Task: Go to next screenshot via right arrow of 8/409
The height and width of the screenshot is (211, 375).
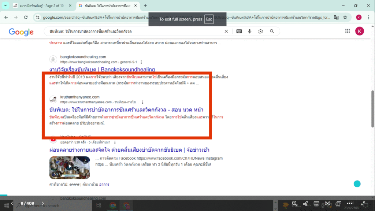Action: click(x=42, y=202)
